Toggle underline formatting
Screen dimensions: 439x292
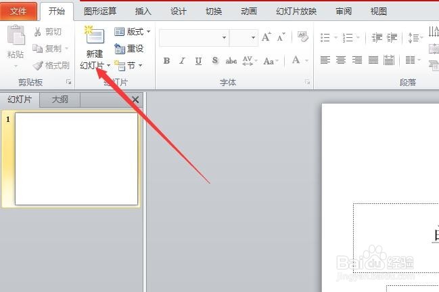(x=198, y=60)
